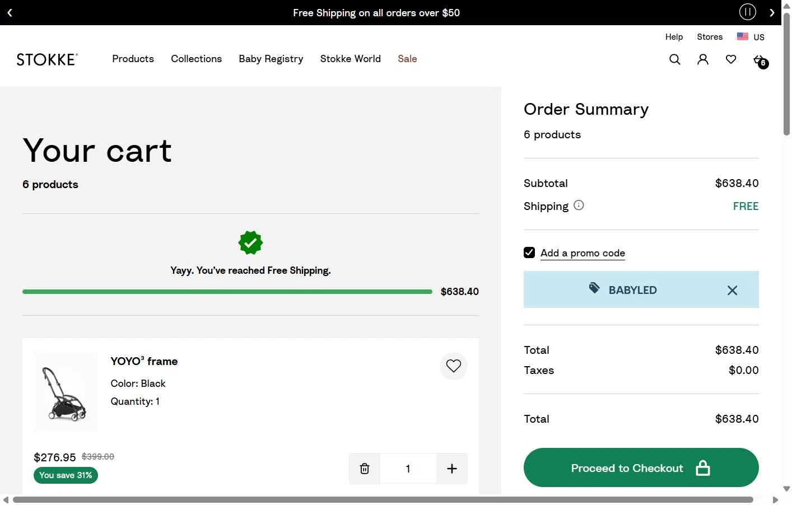
Task: Click the Color: Black text
Action: click(138, 384)
